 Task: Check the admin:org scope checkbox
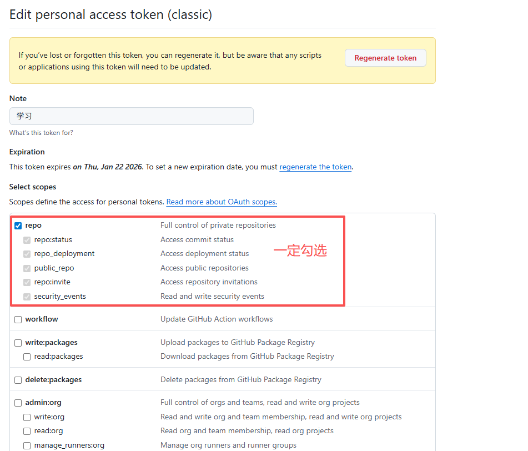tap(18, 402)
